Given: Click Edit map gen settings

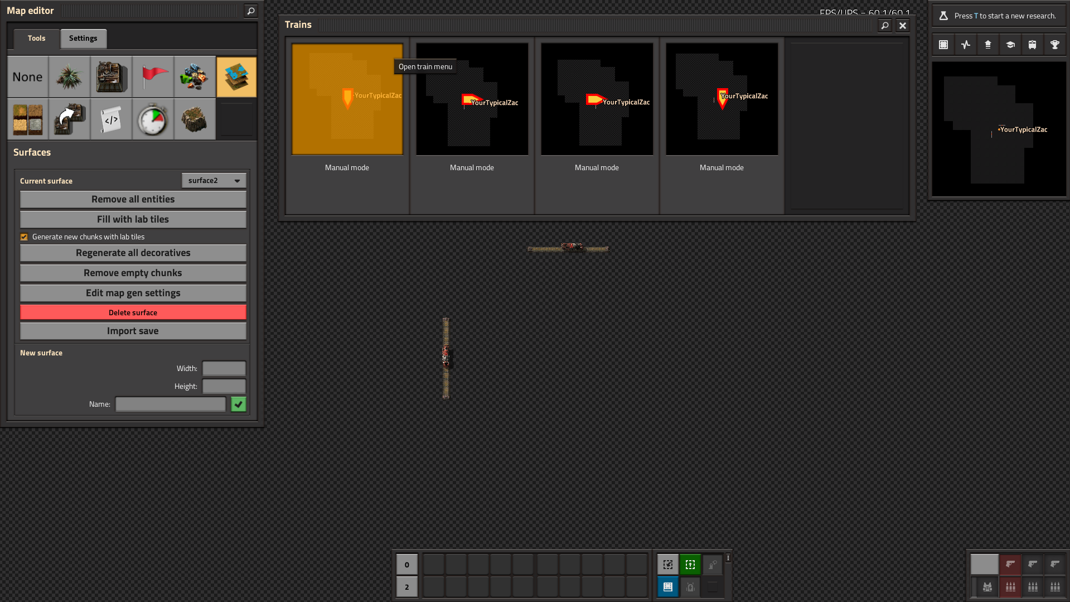Looking at the screenshot, I should click(x=133, y=293).
